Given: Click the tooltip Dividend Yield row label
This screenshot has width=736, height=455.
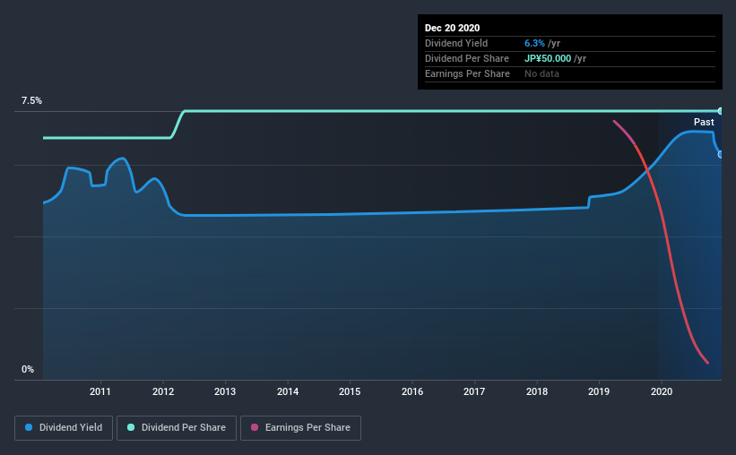Looking at the screenshot, I should tap(456, 44).
